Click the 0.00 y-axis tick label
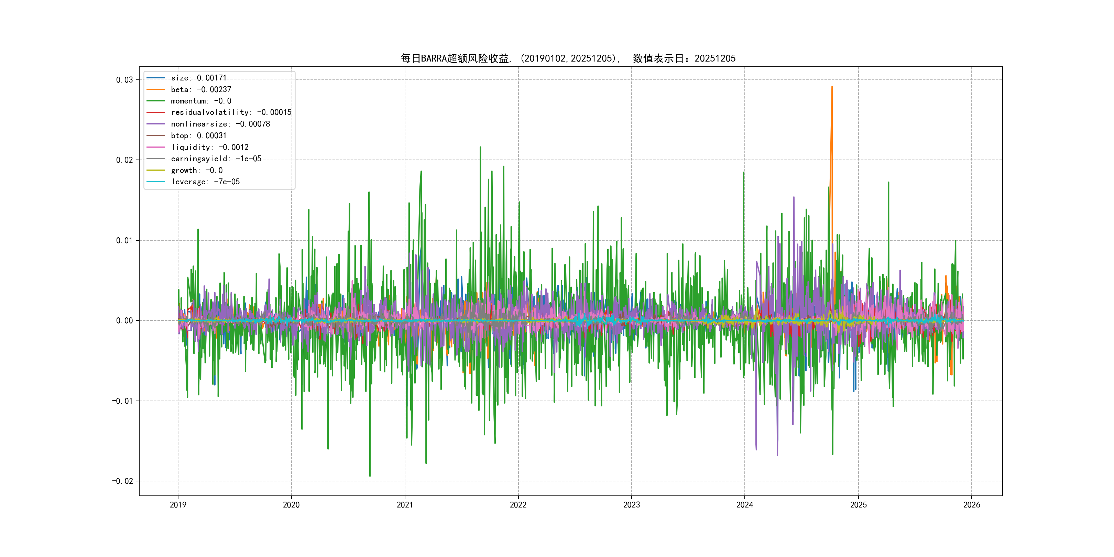This screenshot has width=1114, height=557. point(124,321)
